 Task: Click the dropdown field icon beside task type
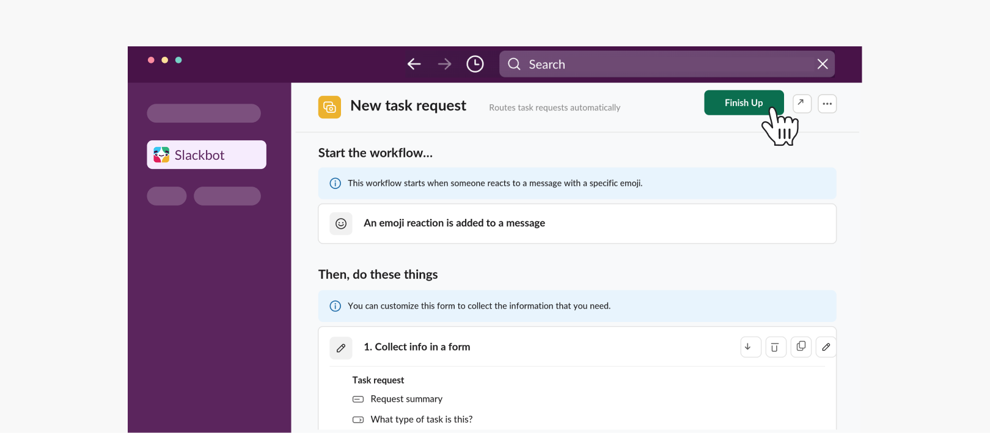(x=358, y=420)
